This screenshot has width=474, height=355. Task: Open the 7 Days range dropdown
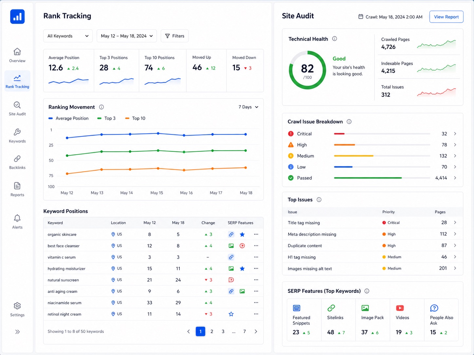click(x=248, y=107)
